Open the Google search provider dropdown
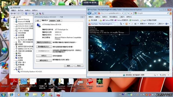 pyautogui.click(x=171, y=13)
